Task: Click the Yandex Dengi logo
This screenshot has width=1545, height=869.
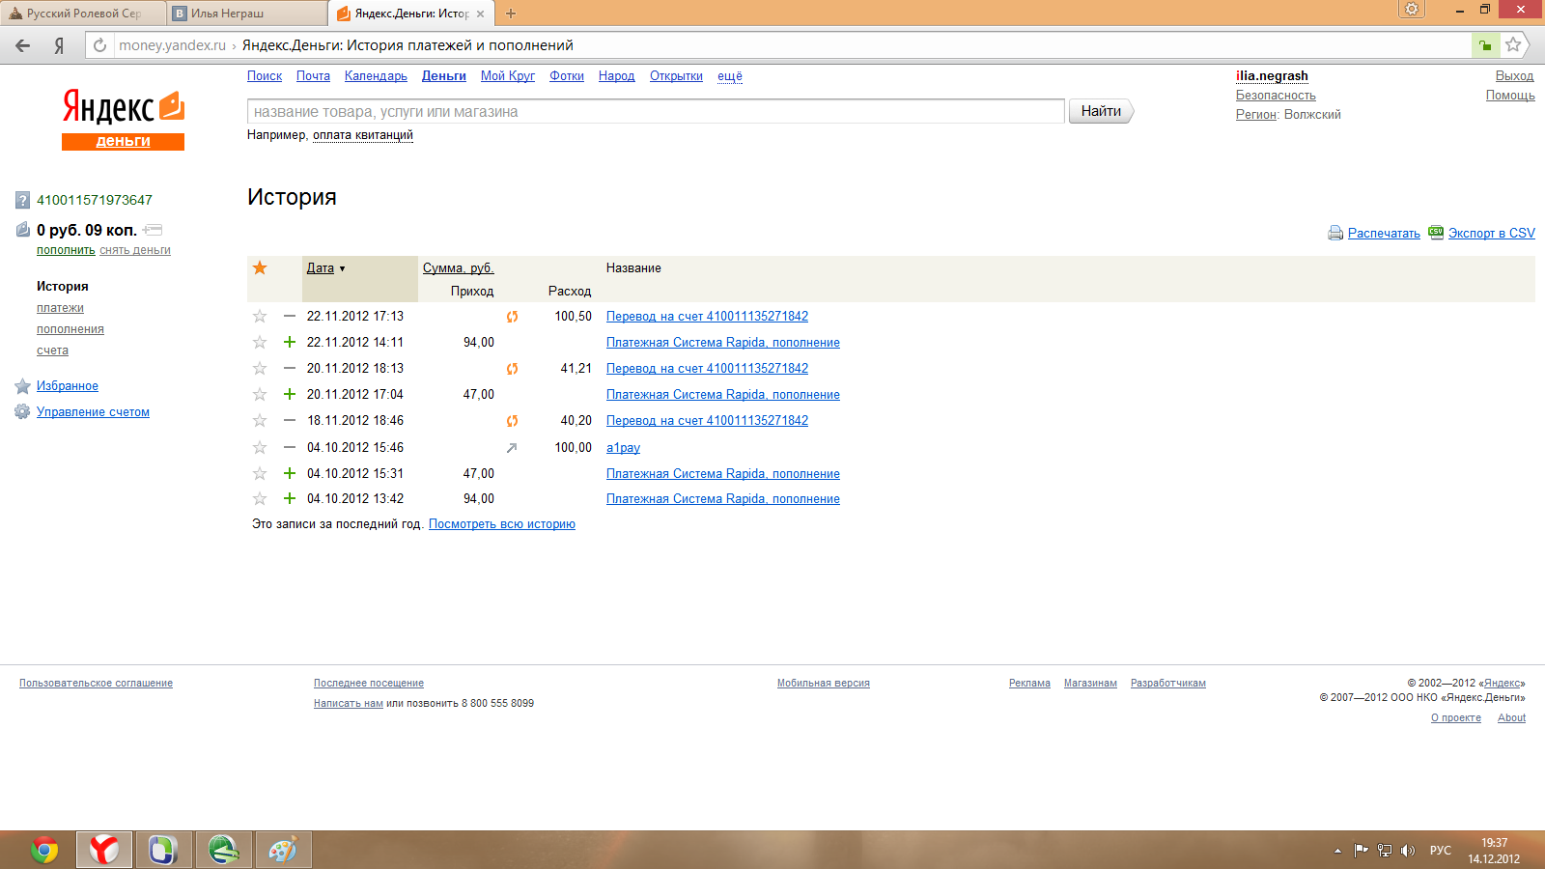Action: (124, 120)
